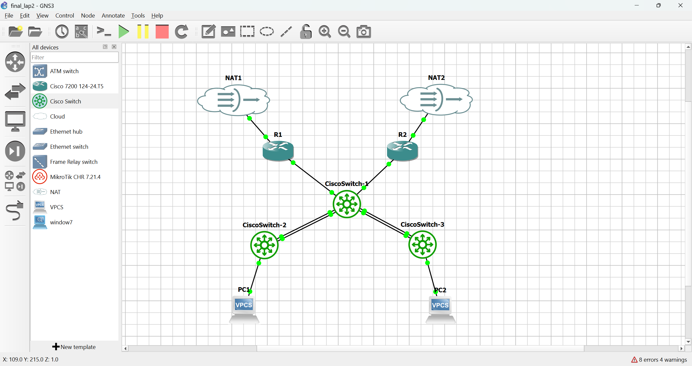692x366 pixels.
Task: Click the vertical scrollbar down arrow
Action: tap(688, 342)
